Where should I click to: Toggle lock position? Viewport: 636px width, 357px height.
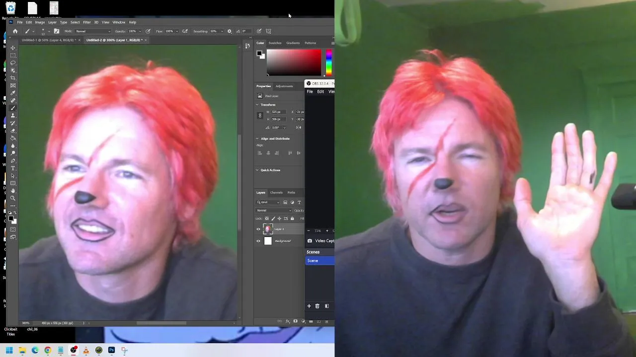pos(279,219)
